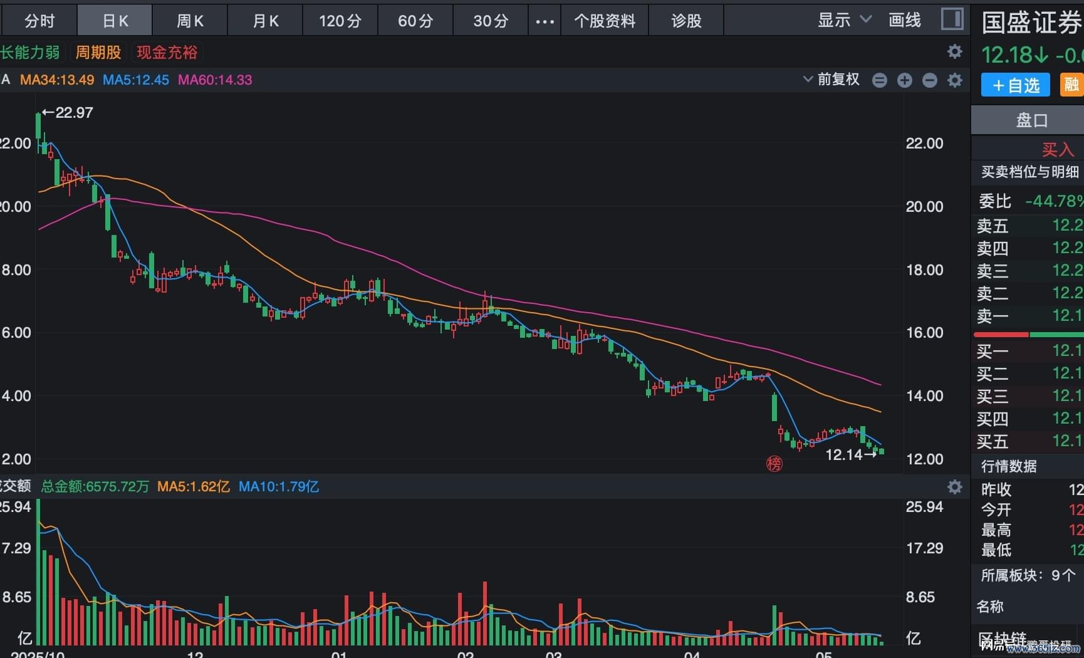1084x658 pixels.
Task: Open the 画线 drawing tools
Action: 905,20
